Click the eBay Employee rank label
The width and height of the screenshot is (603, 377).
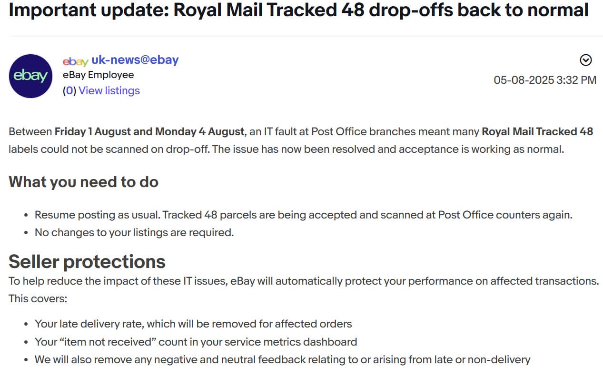pyautogui.click(x=98, y=75)
